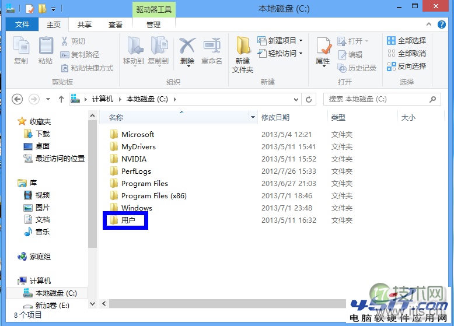Screen dimensions: 454x326
Task: Click the Cut (剪切) scissors icon
Action: coord(65,41)
